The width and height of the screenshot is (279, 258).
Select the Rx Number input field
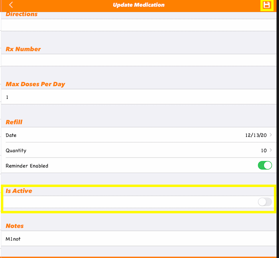pyautogui.click(x=139, y=60)
